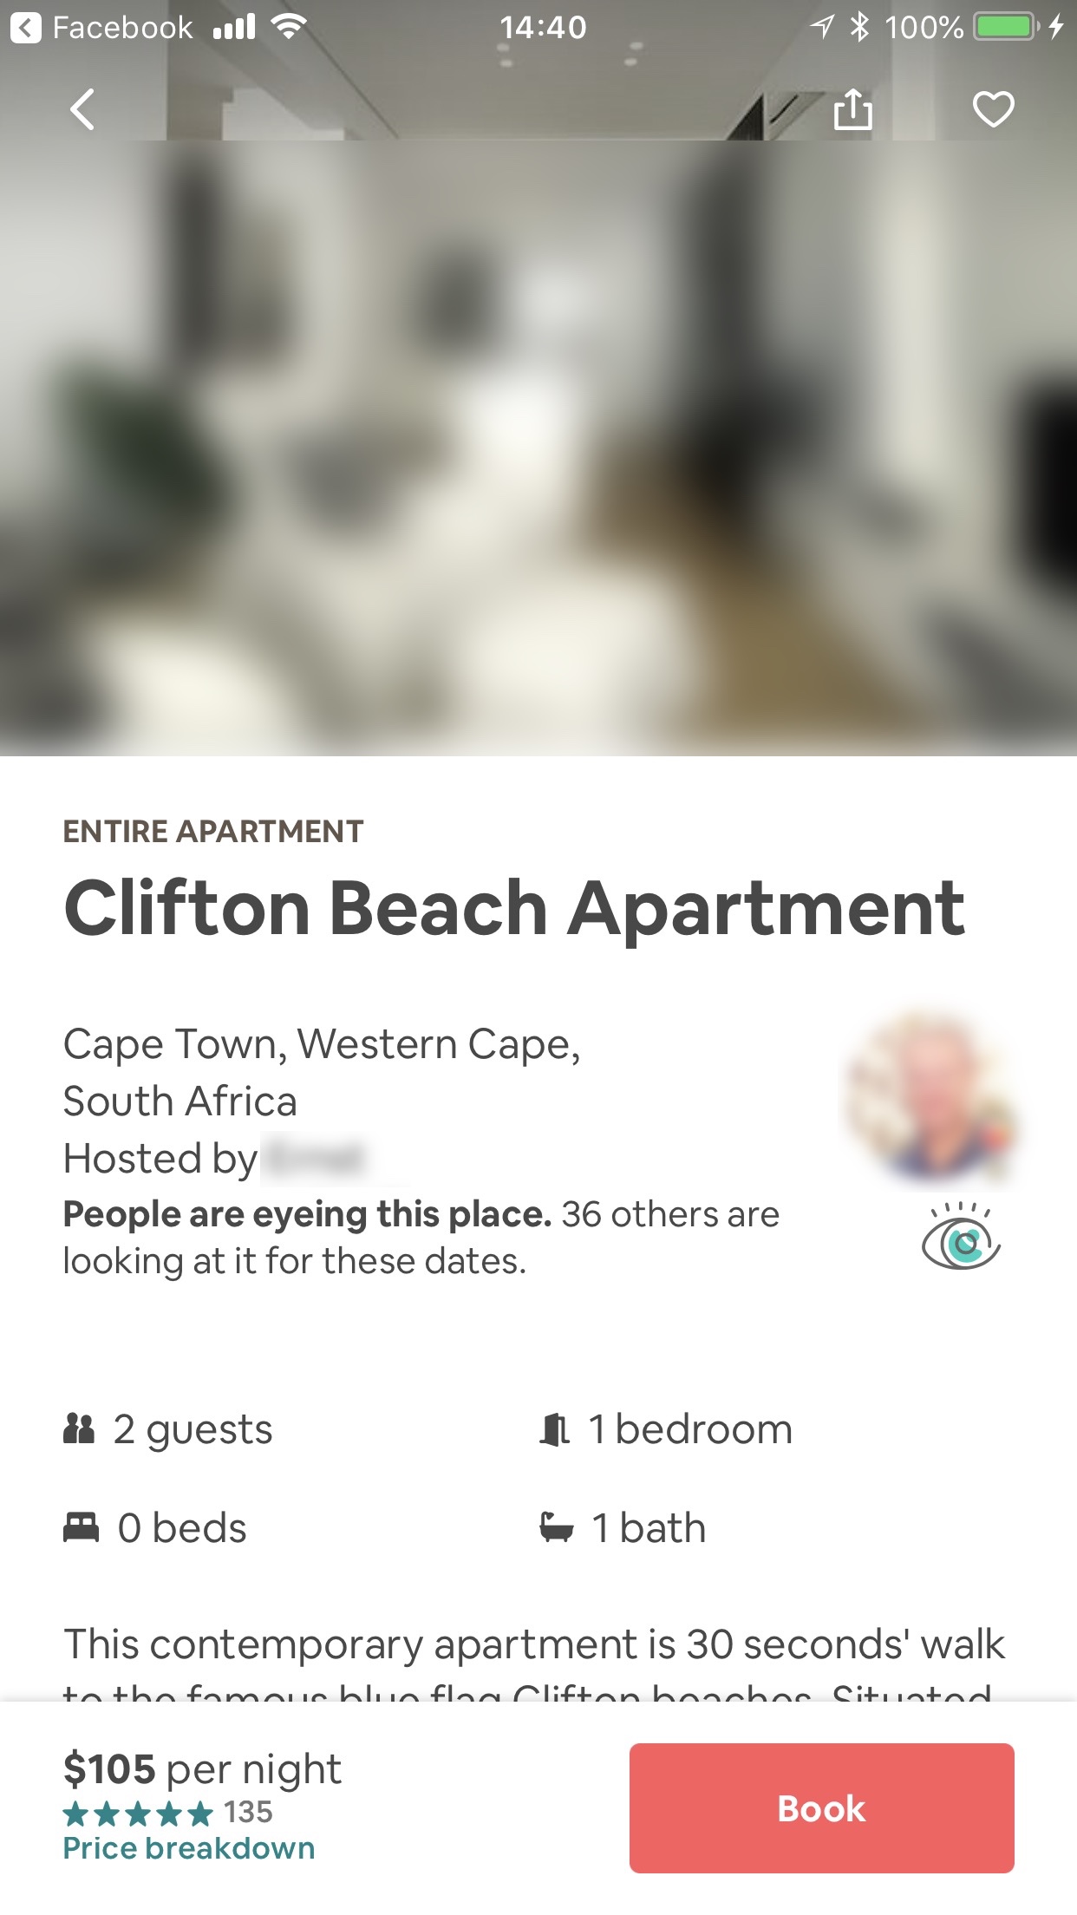Tap the five-star rating with 135 reviews
Viewport: 1077px width, 1915px height.
pyautogui.click(x=167, y=1812)
